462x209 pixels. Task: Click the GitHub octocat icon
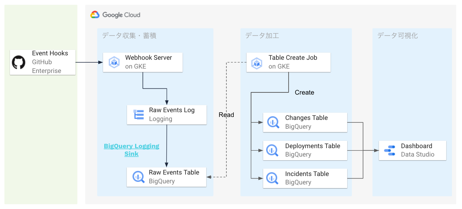click(x=18, y=62)
